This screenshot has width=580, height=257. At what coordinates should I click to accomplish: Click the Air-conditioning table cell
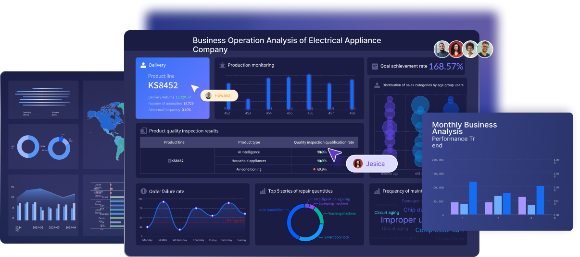249,169
